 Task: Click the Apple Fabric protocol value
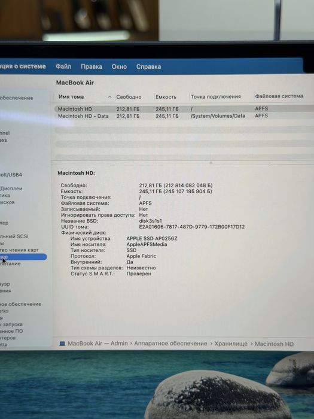[141, 256]
